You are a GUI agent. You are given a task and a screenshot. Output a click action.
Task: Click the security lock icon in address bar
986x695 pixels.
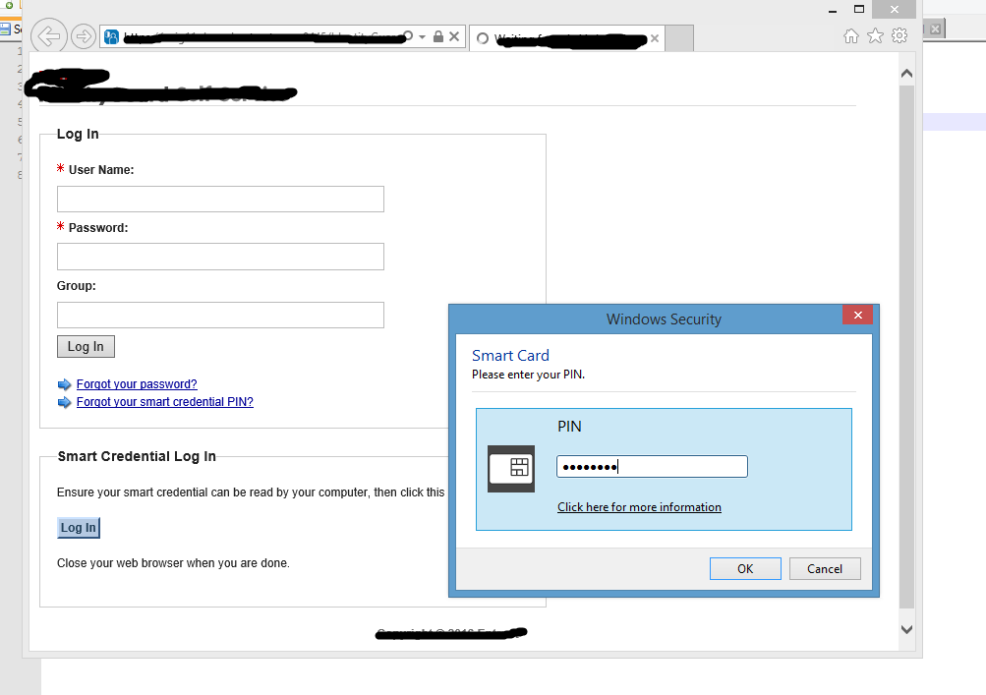[x=438, y=36]
